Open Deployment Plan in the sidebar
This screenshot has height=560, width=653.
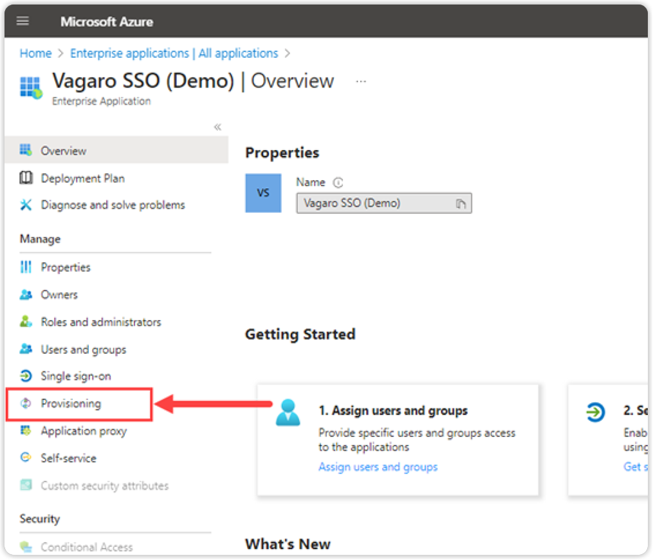click(x=82, y=178)
